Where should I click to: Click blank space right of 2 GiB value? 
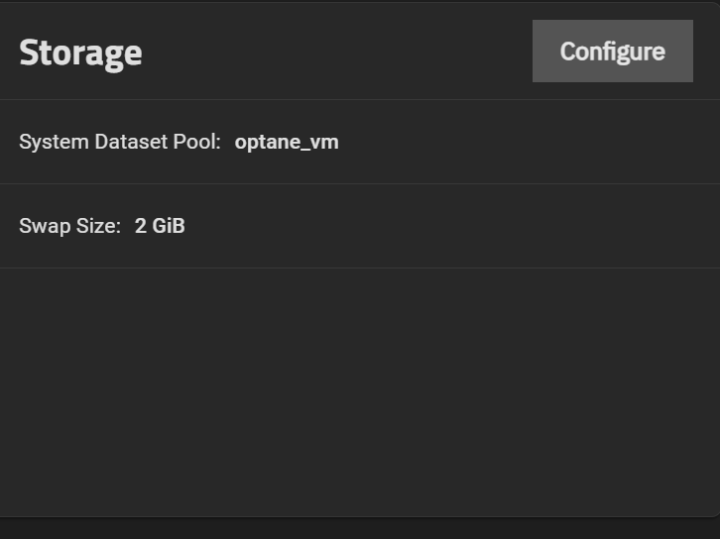point(446,226)
